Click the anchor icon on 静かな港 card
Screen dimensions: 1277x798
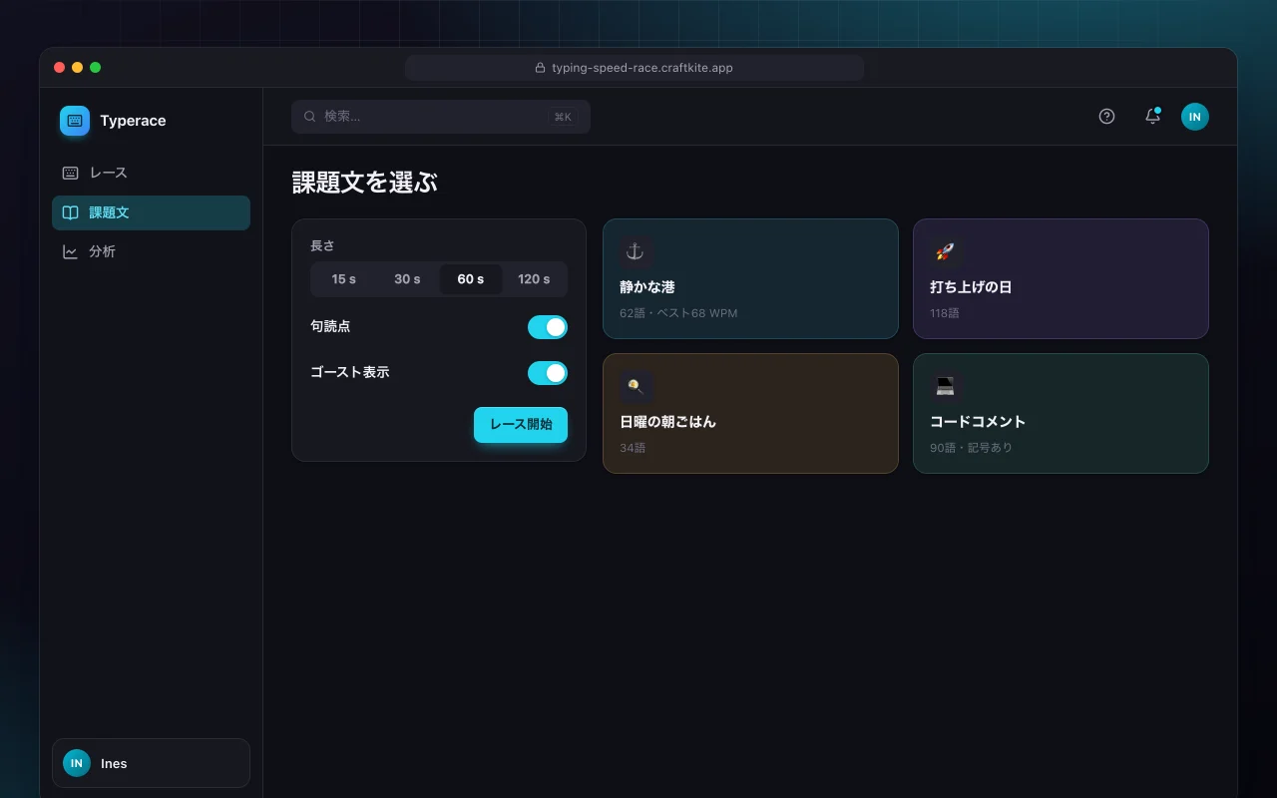tap(636, 251)
